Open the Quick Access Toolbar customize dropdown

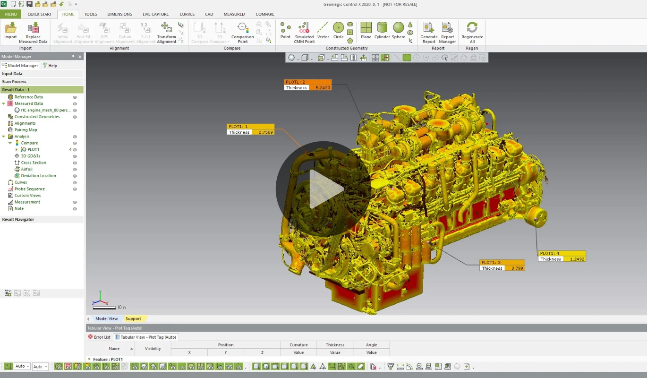tap(76, 4)
